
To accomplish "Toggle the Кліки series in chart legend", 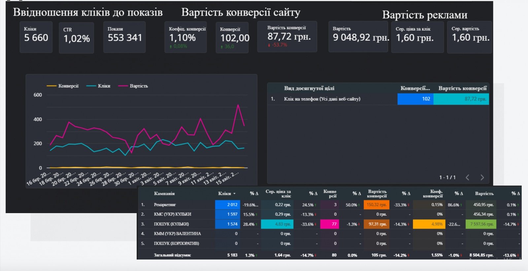I will coord(98,86).
